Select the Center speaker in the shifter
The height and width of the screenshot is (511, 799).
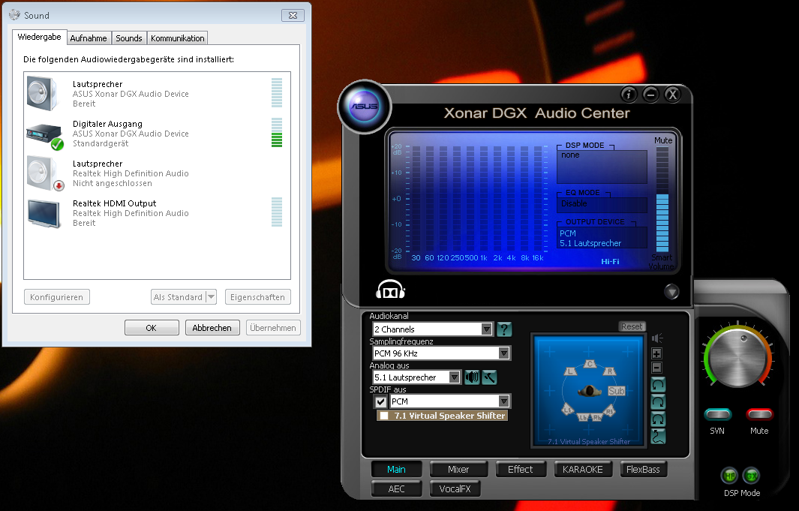tap(590, 363)
